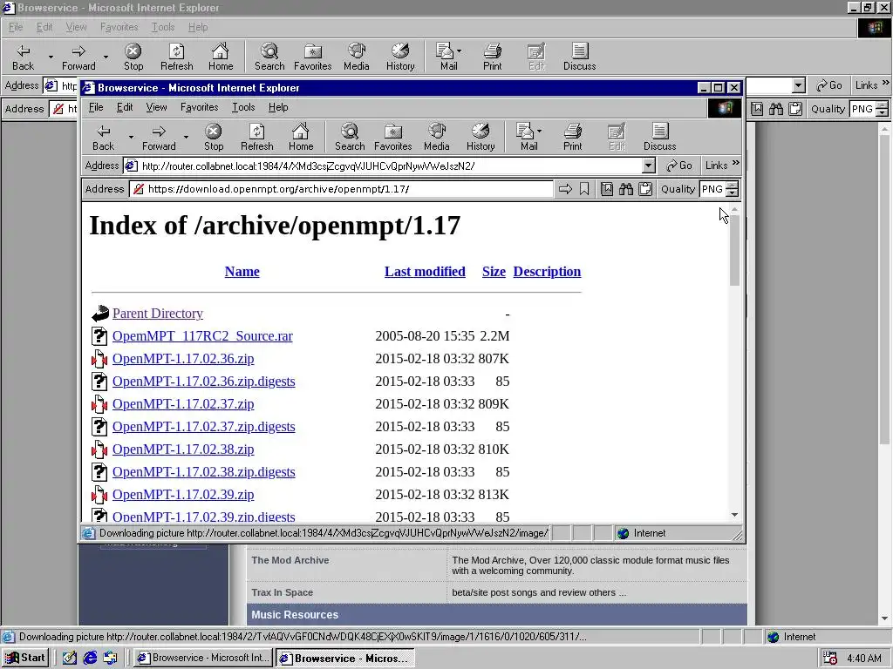Open the OpenMPT-1.17.02.36.zip link
This screenshot has height=669, width=893.
coord(183,359)
